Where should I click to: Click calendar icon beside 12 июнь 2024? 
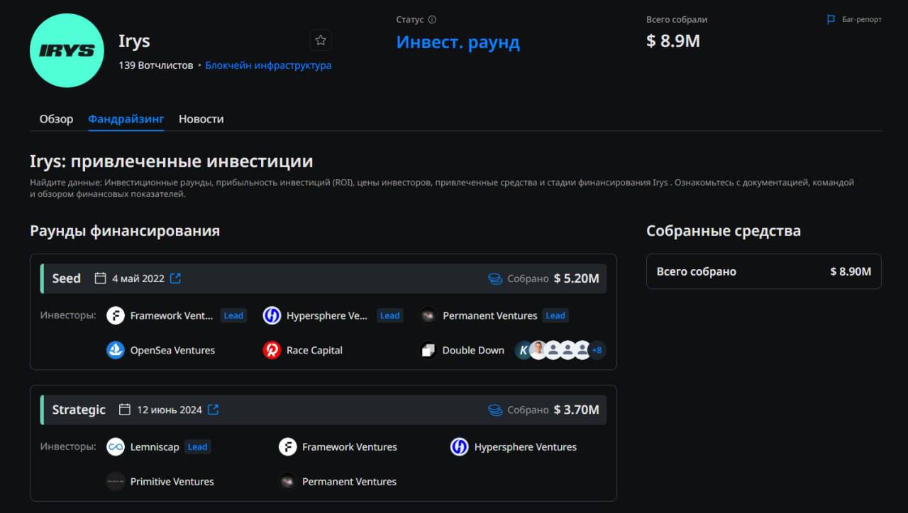[x=125, y=410]
